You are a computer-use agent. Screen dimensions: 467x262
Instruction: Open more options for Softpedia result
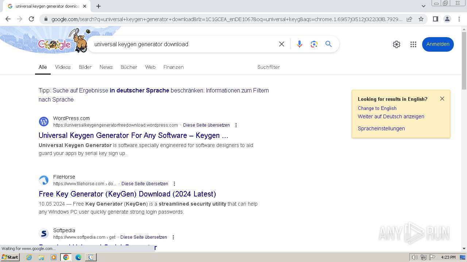(x=173, y=237)
